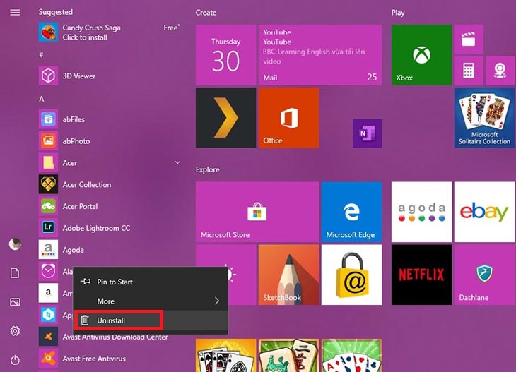Open Adobe Lightroom CC from app list

click(x=96, y=228)
